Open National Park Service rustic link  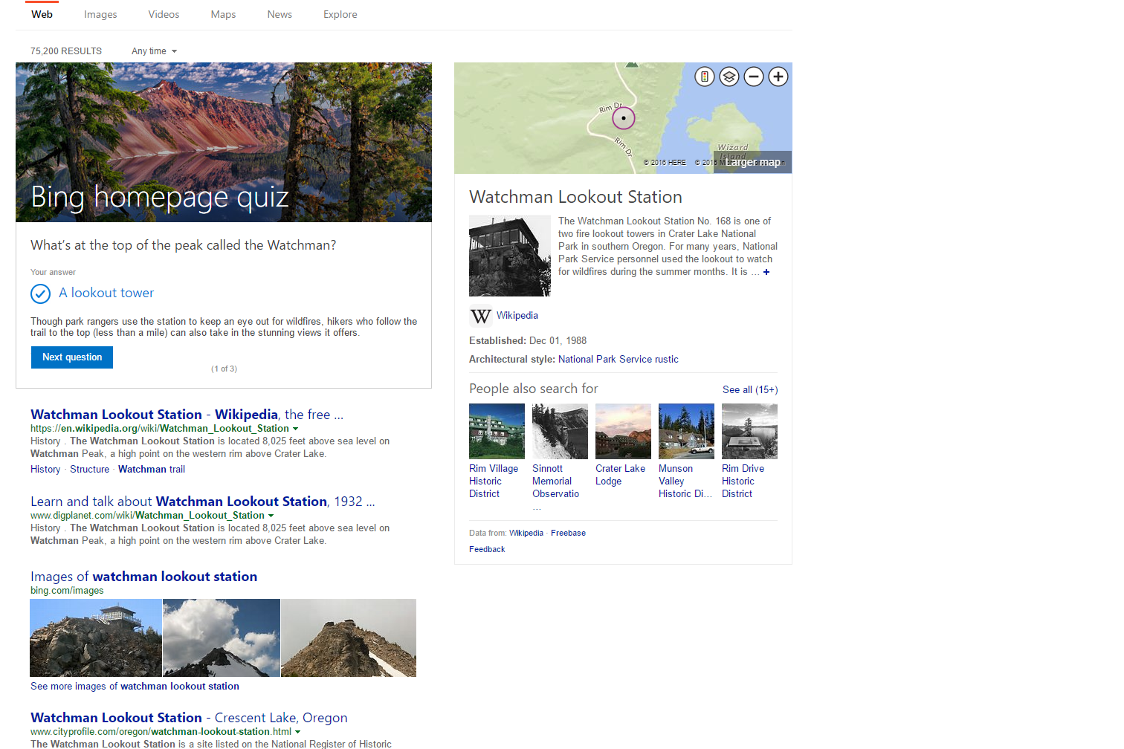618,360
